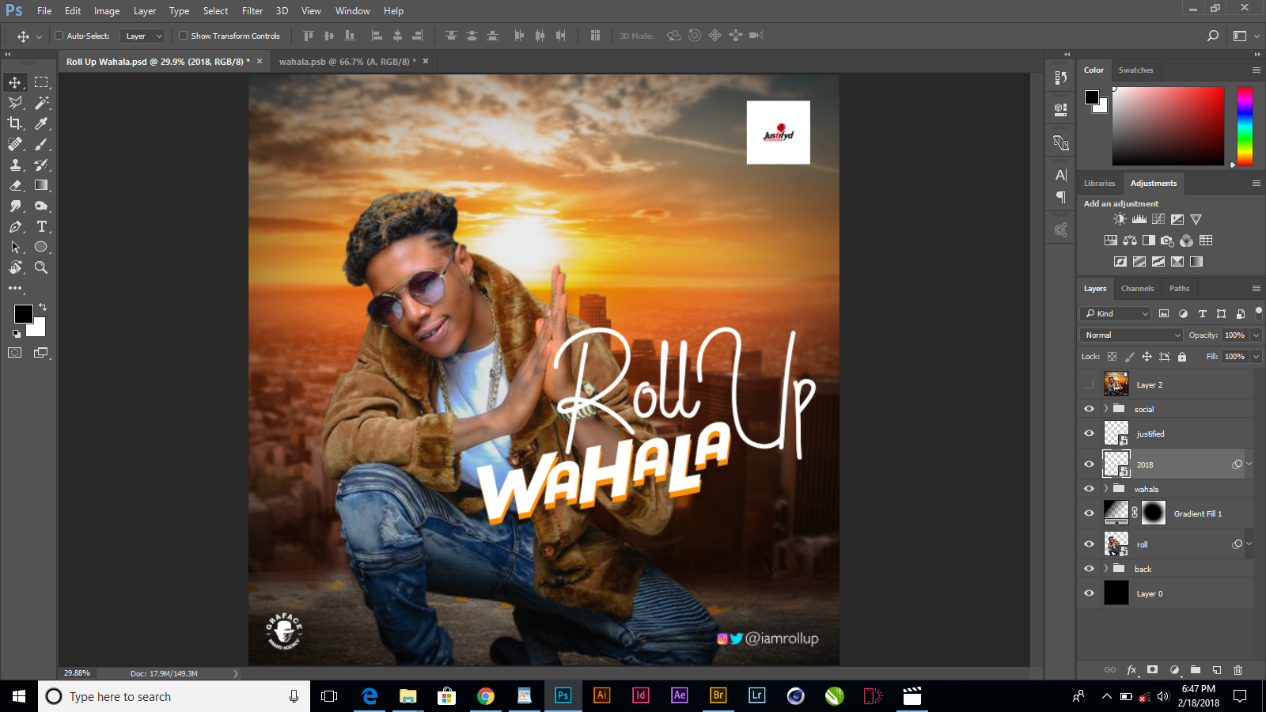The height and width of the screenshot is (712, 1266).
Task: Expand the 'wahala' layer group
Action: (1107, 488)
